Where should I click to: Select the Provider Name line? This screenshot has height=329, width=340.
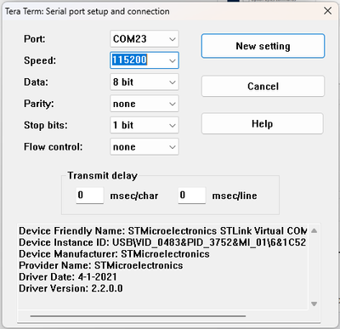tap(101, 265)
